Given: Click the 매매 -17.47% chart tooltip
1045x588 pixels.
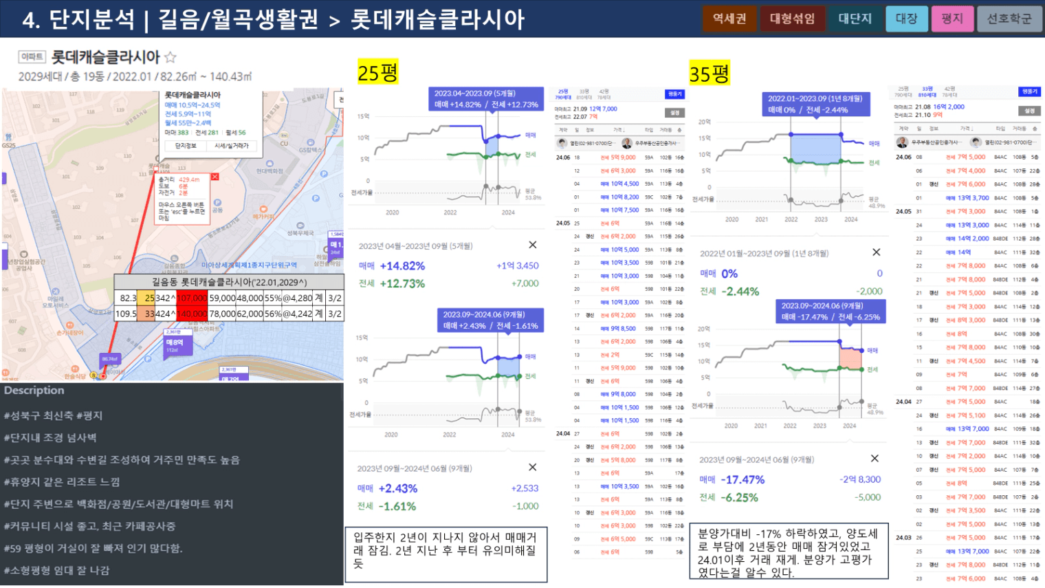Looking at the screenshot, I should 830,312.
